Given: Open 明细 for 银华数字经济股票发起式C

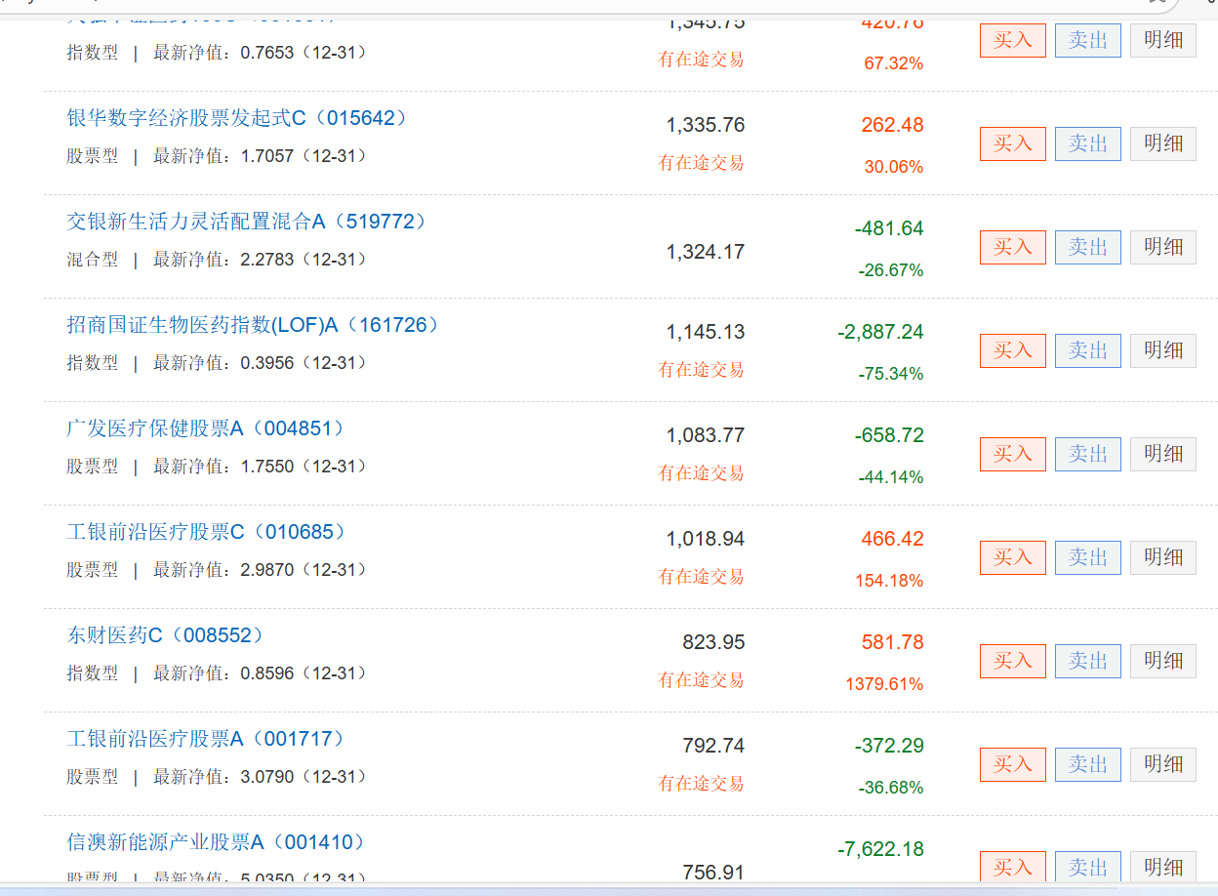Looking at the screenshot, I should (1163, 143).
